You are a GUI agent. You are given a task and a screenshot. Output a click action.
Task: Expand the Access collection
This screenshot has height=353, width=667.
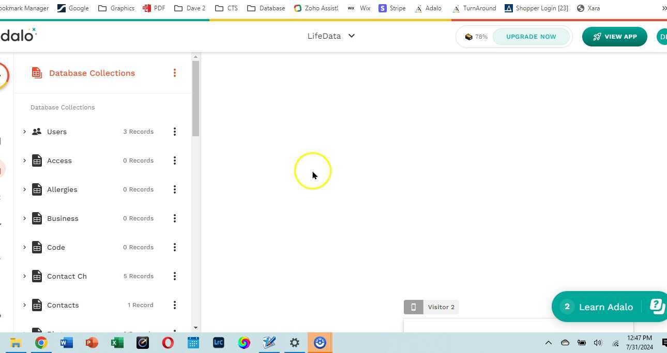click(x=24, y=161)
